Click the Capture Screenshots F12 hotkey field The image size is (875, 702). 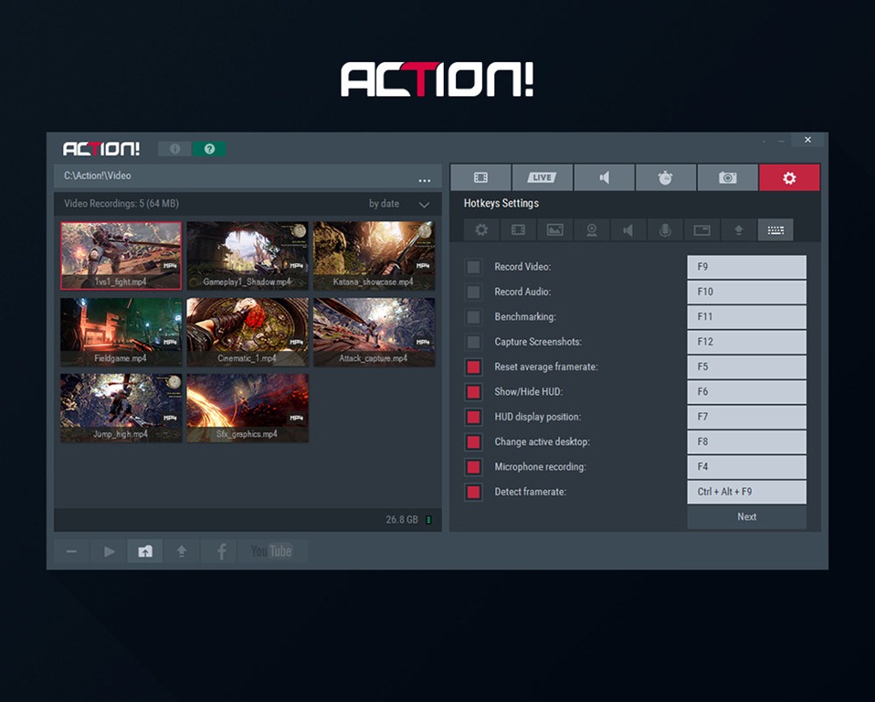pyautogui.click(x=746, y=342)
